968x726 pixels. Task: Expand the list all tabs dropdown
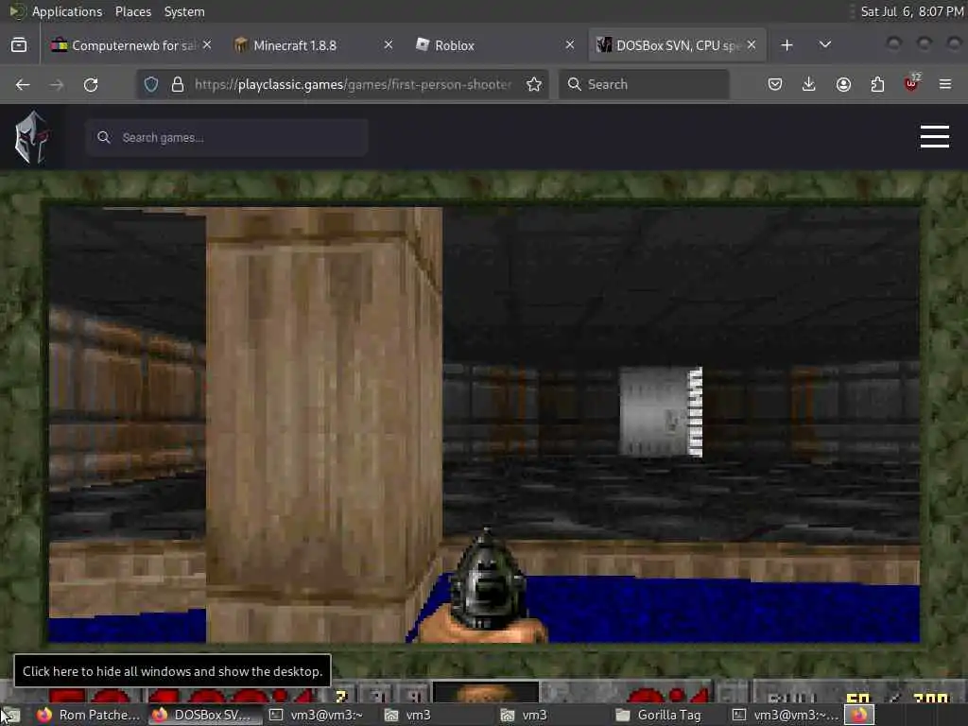(x=824, y=45)
